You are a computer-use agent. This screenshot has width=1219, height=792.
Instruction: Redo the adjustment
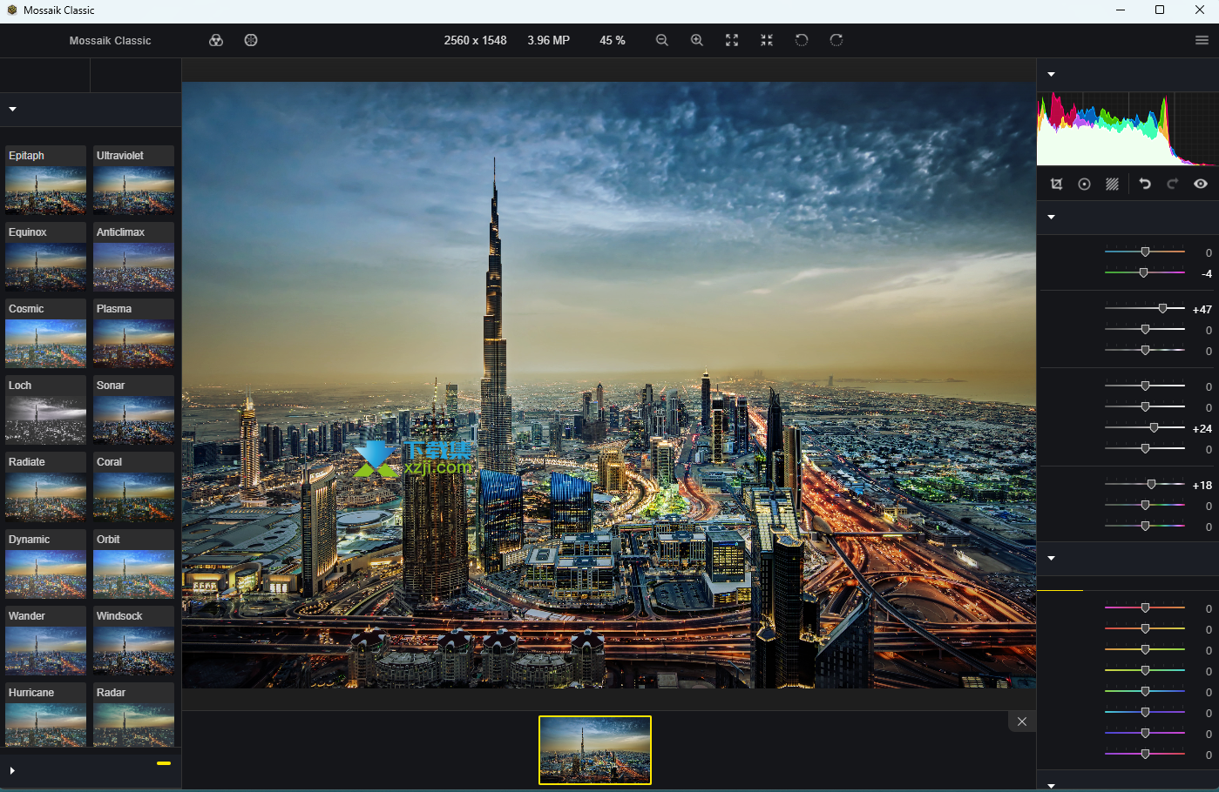(x=1173, y=184)
